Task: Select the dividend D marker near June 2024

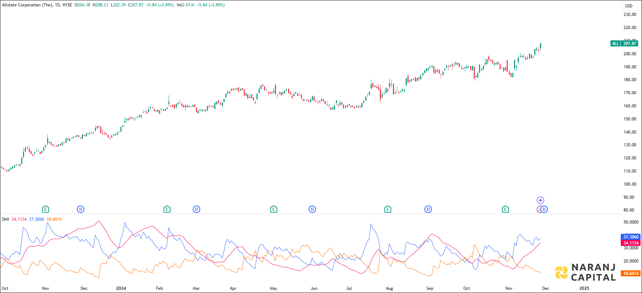Action: tap(312, 209)
